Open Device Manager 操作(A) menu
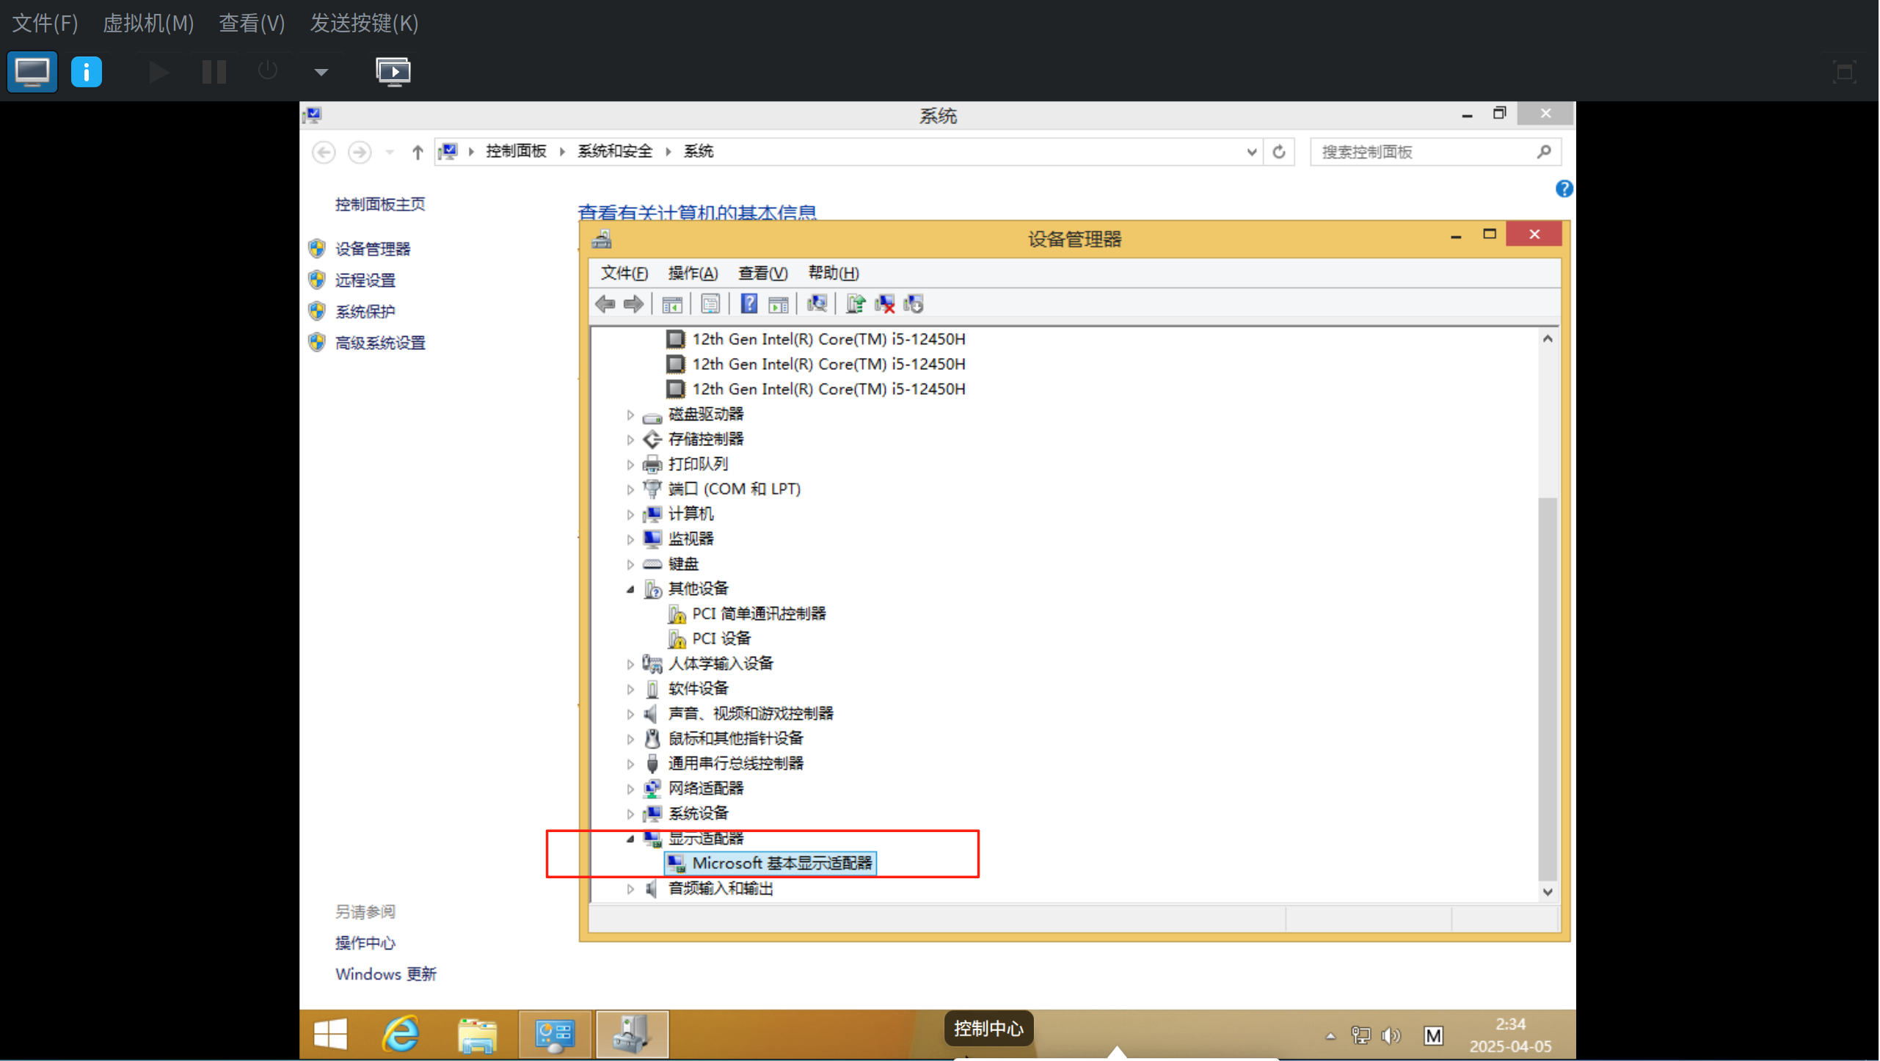 pos(693,274)
